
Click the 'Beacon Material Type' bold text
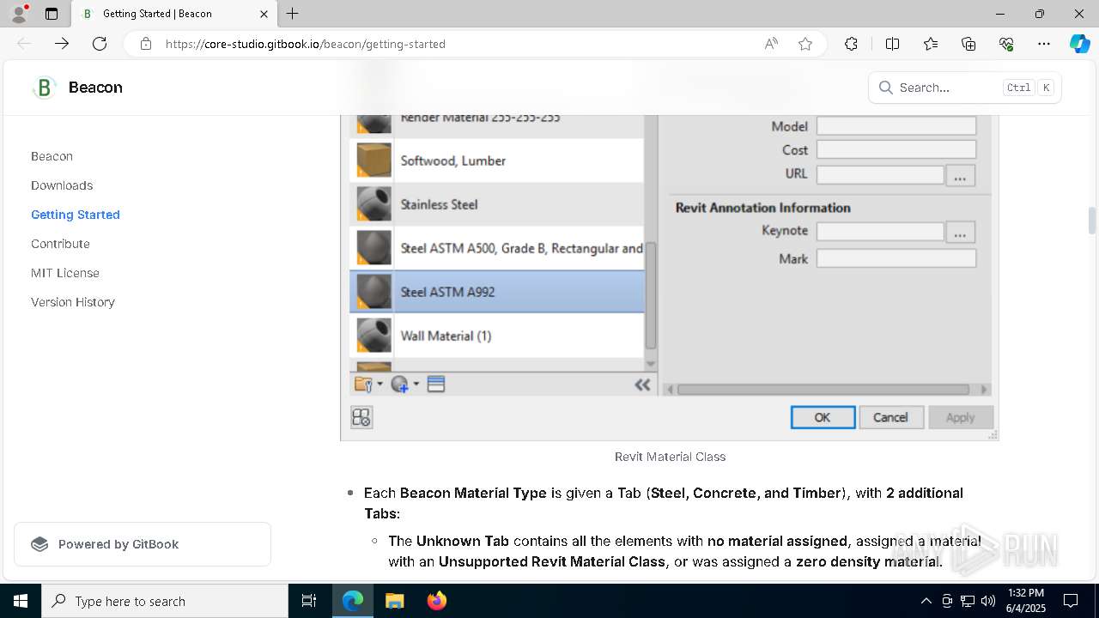click(x=473, y=493)
